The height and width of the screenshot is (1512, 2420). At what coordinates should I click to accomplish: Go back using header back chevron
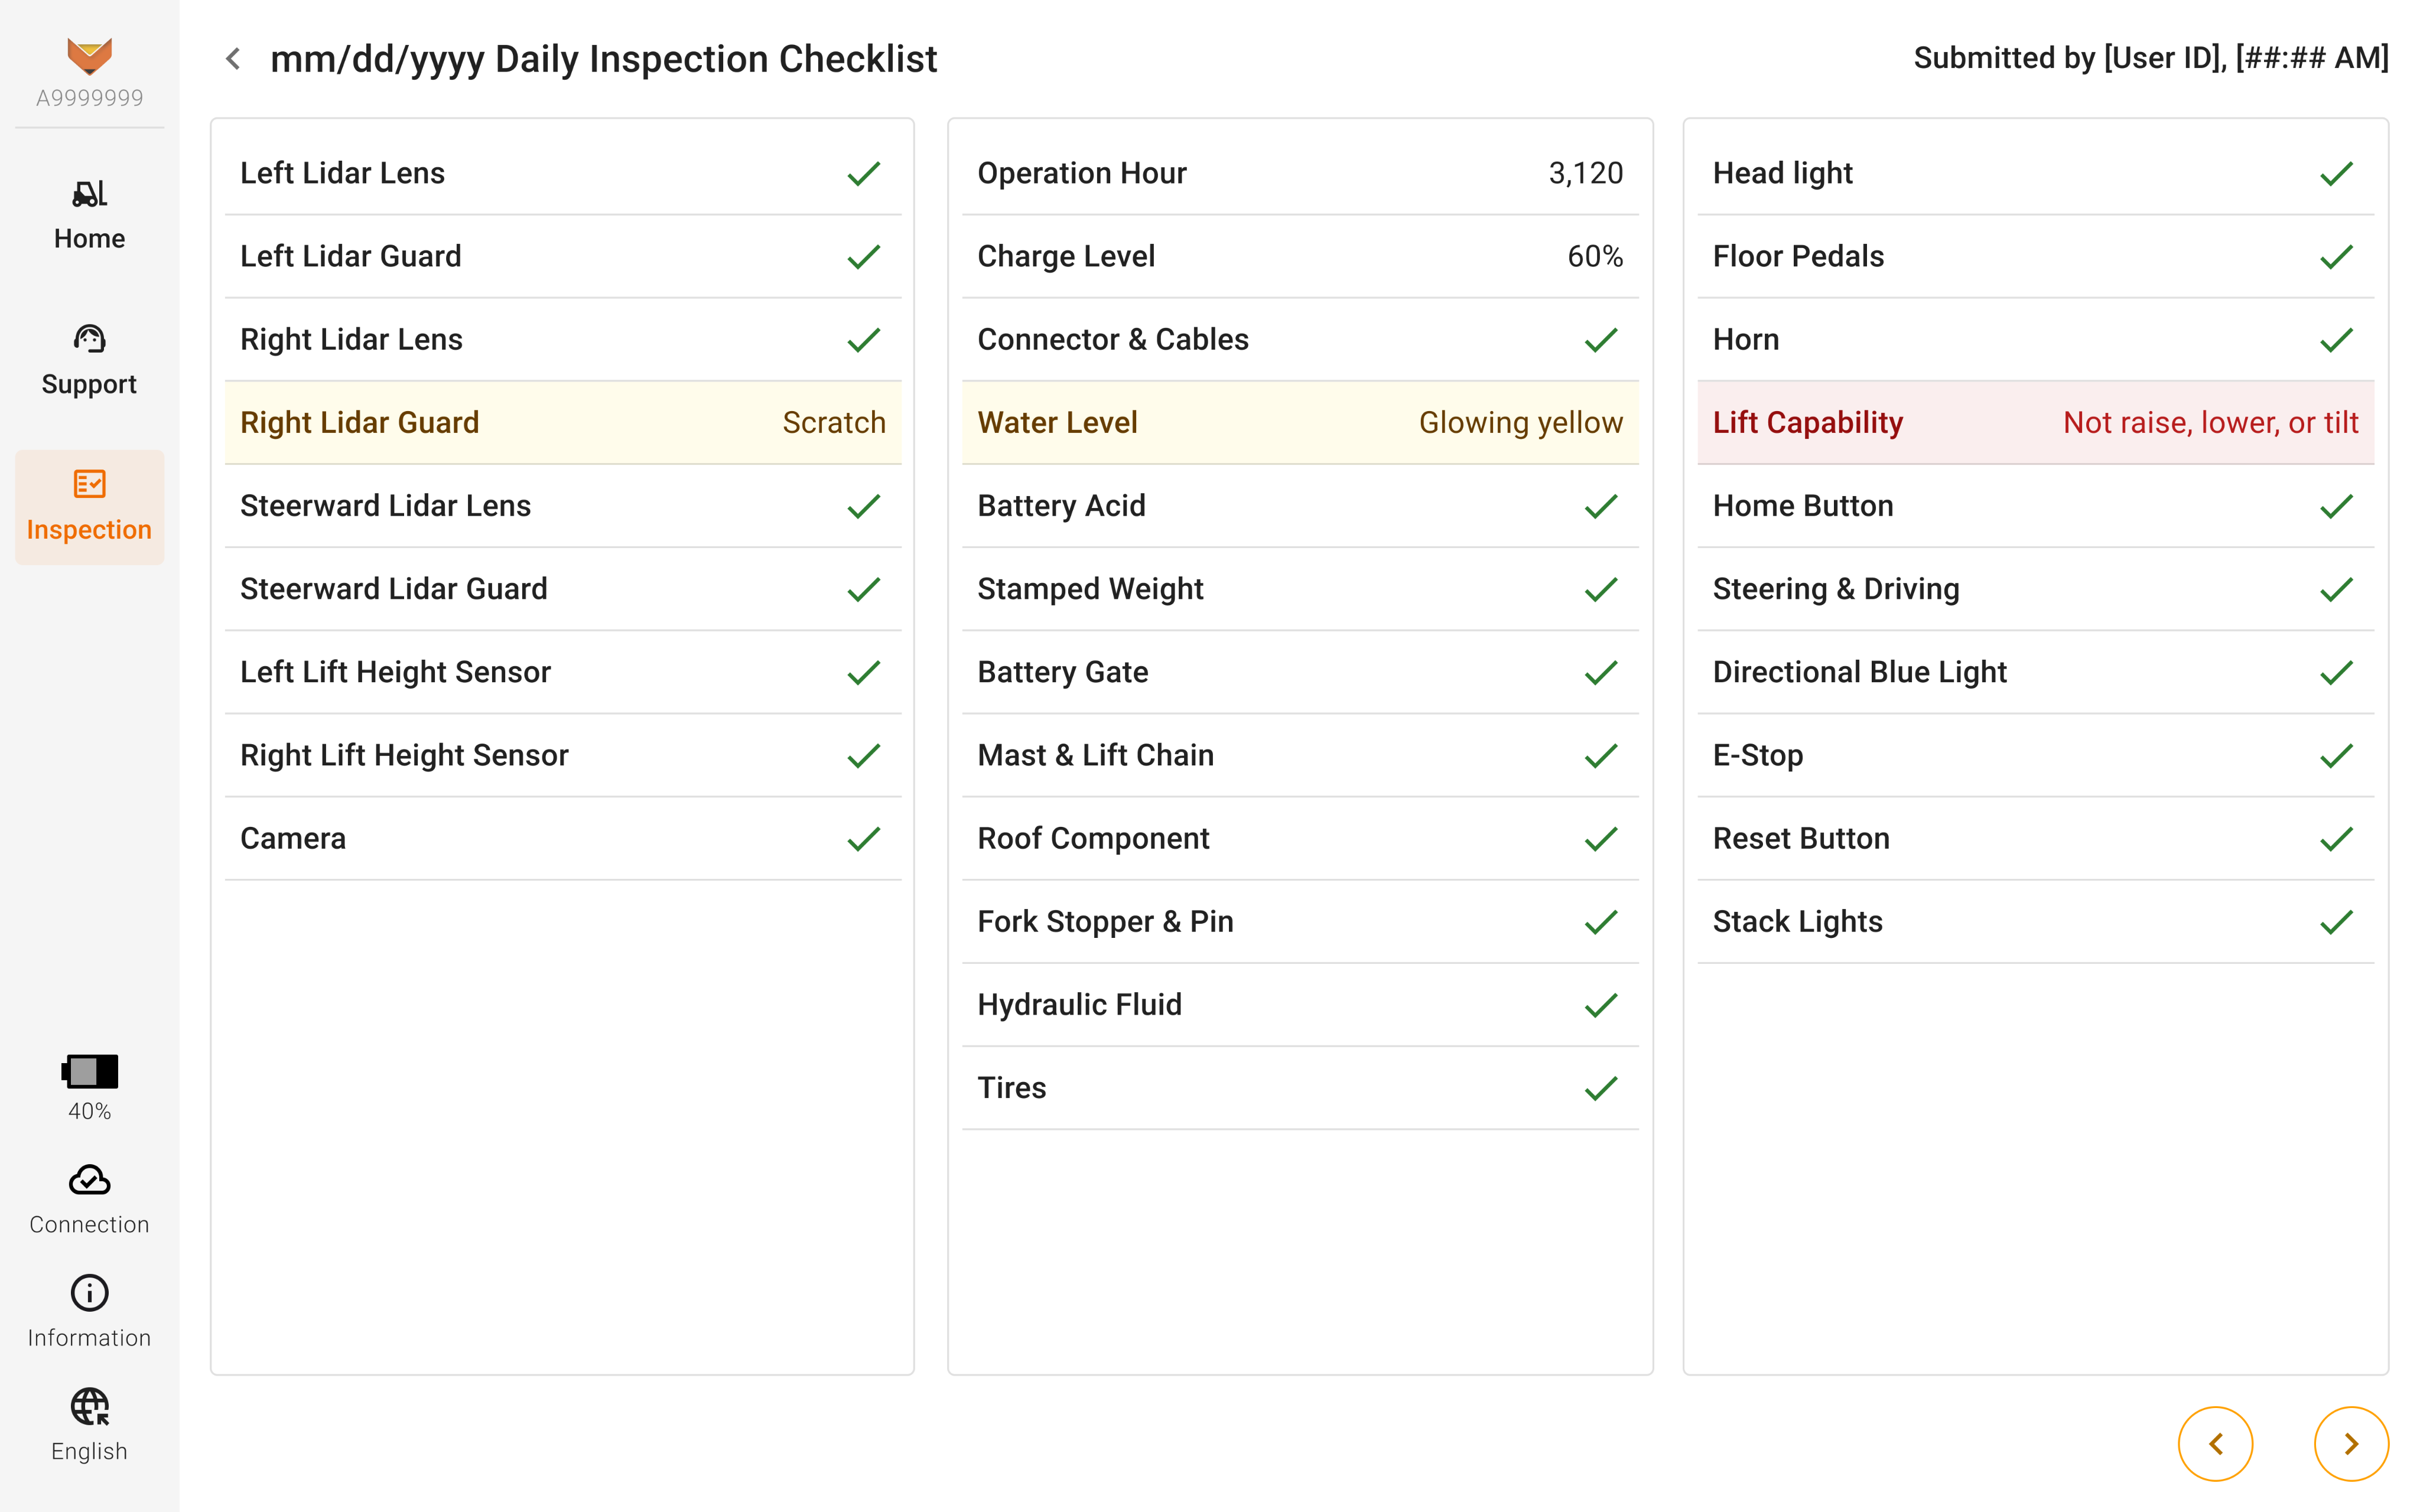pyautogui.click(x=233, y=59)
